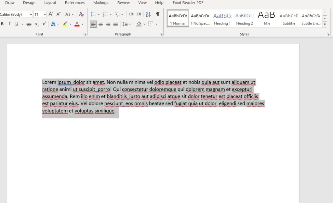Open the Format Painter tool
This screenshot has width=333, height=203.
coord(81,14)
